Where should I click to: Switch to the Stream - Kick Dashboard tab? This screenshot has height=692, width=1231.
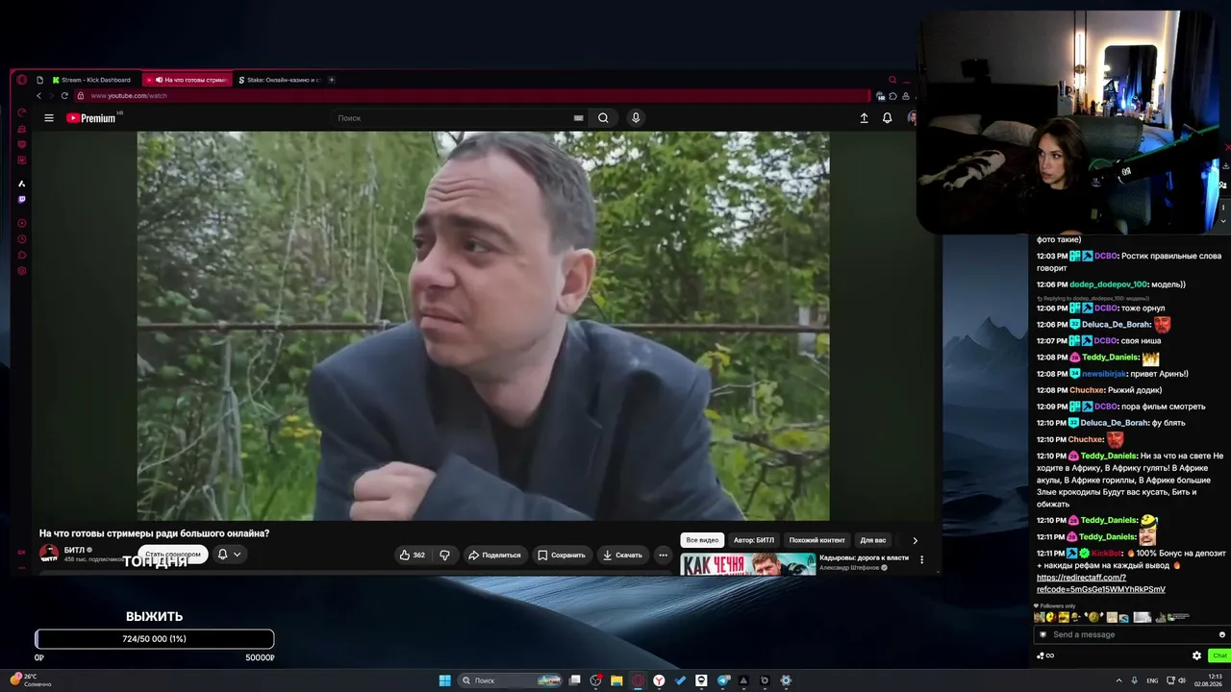pyautogui.click(x=94, y=80)
